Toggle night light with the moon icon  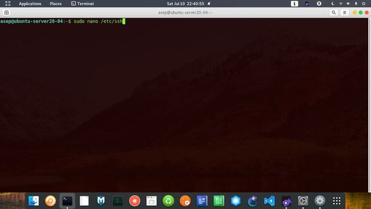(333, 3)
